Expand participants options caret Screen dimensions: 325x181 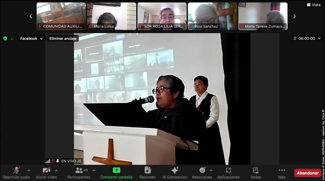[x=94, y=171]
